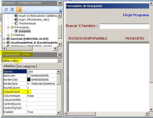Click the View Object icon in Project panel

click(x=12, y=9)
